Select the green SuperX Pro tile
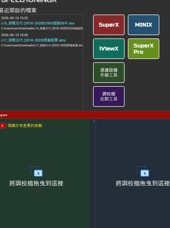The image size is (170, 228). pos(143,49)
